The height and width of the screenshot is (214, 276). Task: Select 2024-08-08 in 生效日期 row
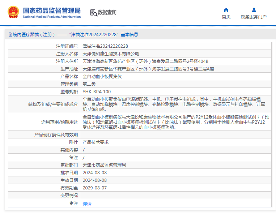[95, 180]
